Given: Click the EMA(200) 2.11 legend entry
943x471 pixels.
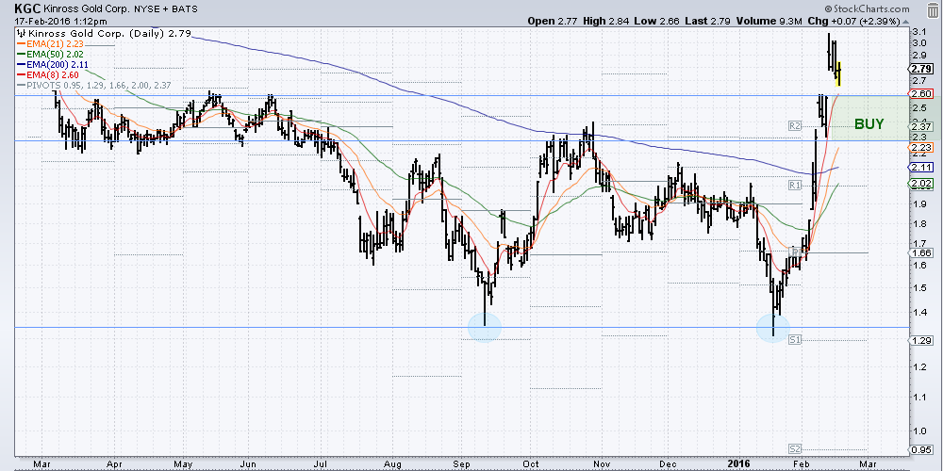Looking at the screenshot, I should 52,64.
